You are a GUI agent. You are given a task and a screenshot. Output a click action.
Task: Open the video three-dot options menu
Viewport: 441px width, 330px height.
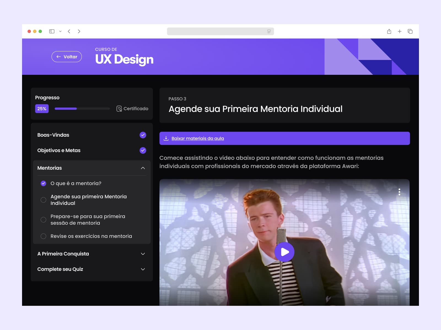tap(399, 192)
